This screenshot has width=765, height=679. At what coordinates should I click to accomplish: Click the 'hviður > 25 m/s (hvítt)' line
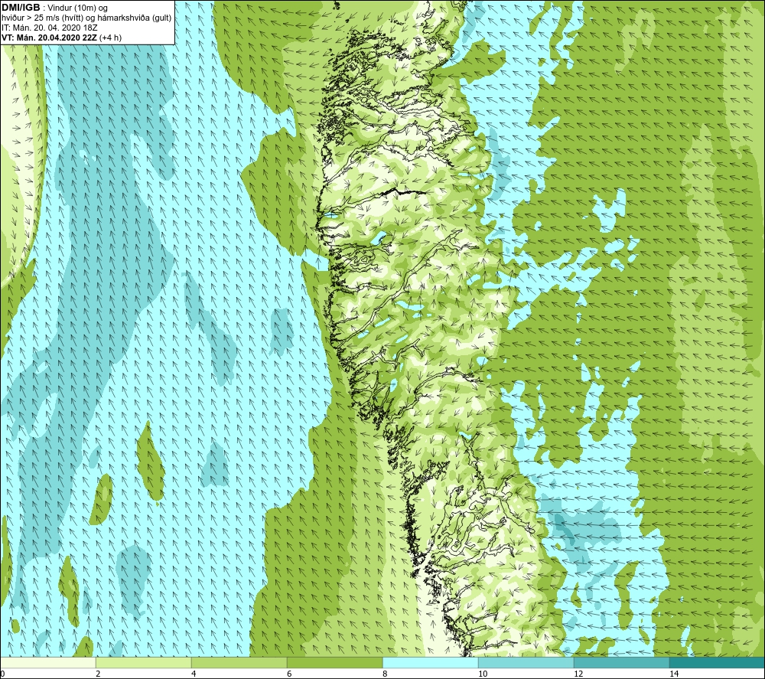[x=86, y=18]
